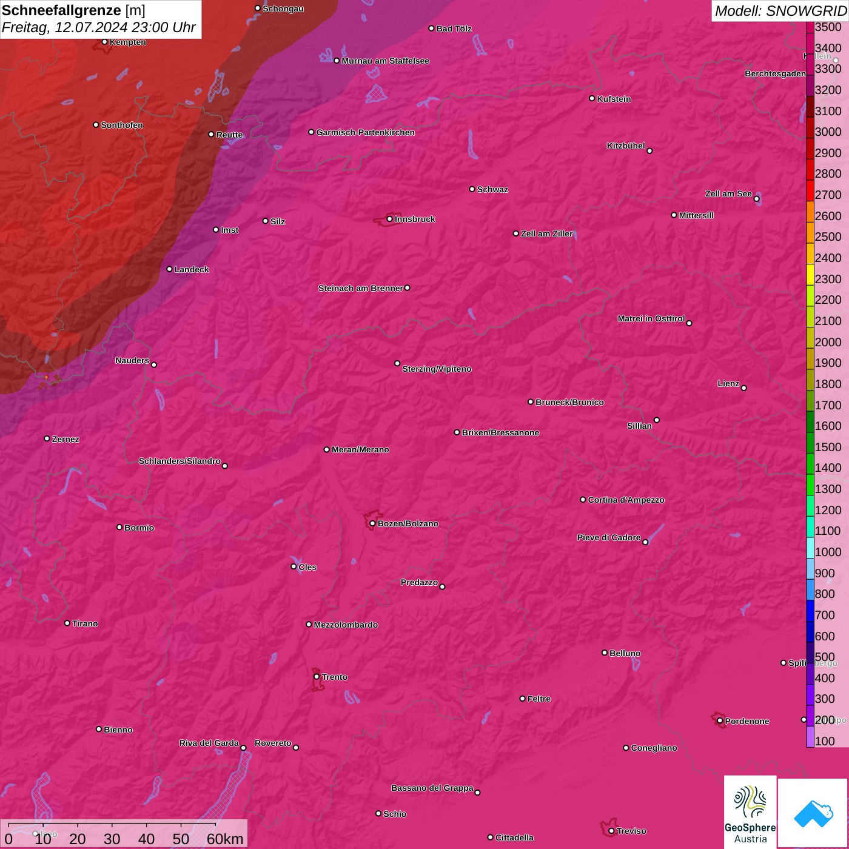Click the pure blue legend swatch near 700
The height and width of the screenshot is (849, 849).
(x=810, y=611)
